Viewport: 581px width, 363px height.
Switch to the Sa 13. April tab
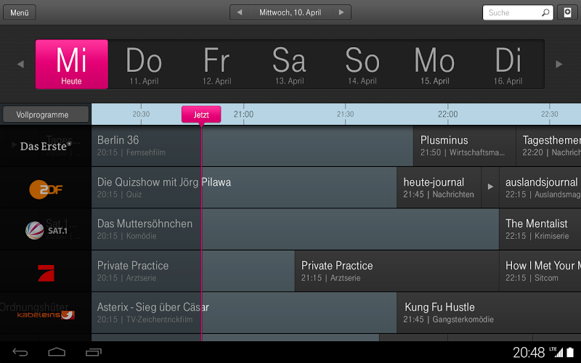[289, 65]
